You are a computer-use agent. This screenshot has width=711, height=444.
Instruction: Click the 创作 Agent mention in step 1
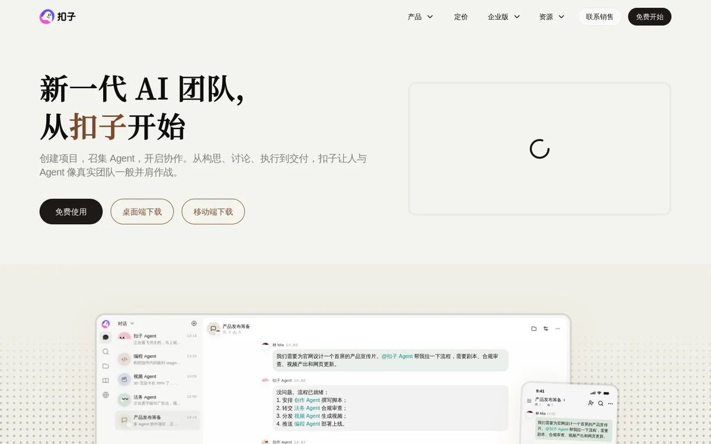point(307,400)
